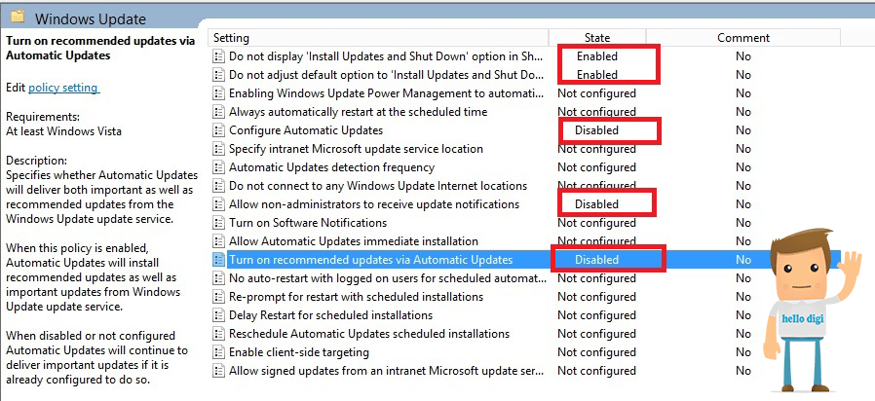Select Reschedule Automatic Updates scheduled installations
Image resolution: width=875 pixels, height=401 pixels.
coord(525,334)
